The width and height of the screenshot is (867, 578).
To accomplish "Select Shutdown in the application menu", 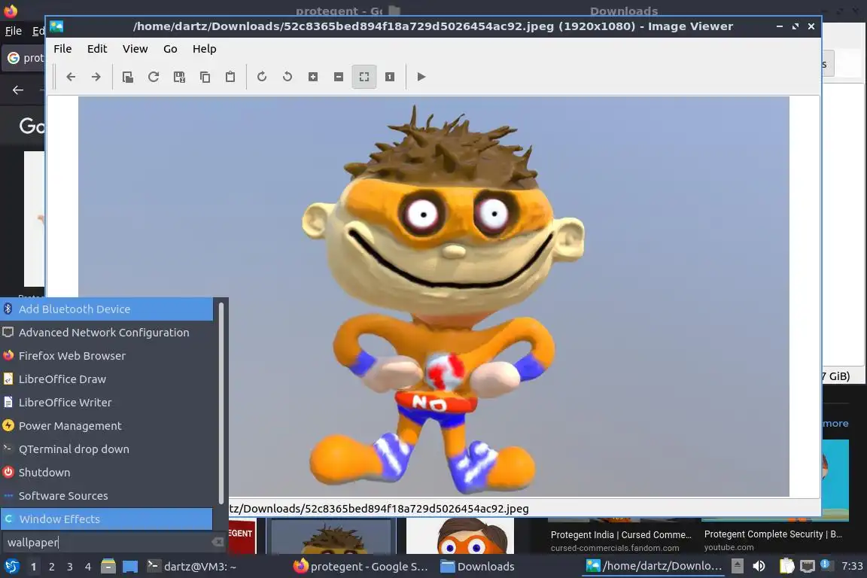I will (x=107, y=473).
